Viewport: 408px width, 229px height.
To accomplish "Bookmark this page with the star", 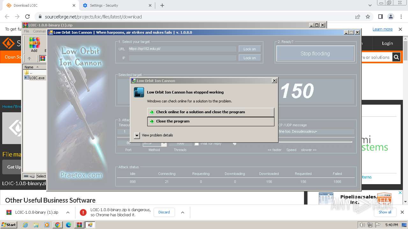I will click(x=368, y=17).
